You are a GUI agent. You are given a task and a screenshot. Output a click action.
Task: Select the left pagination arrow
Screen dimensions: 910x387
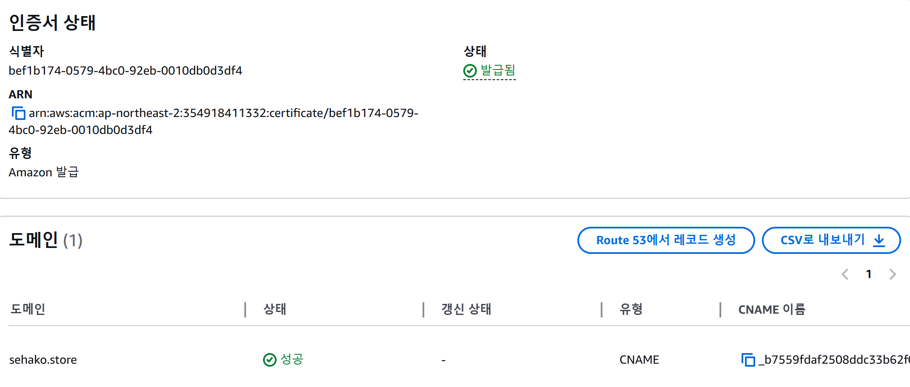(x=846, y=274)
